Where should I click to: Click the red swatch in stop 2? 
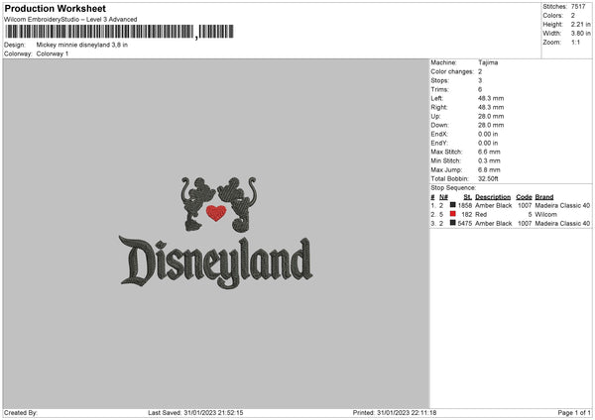(453, 214)
